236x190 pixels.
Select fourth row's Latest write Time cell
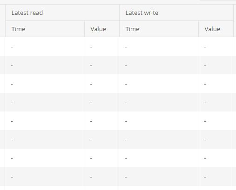[x=159, y=102]
